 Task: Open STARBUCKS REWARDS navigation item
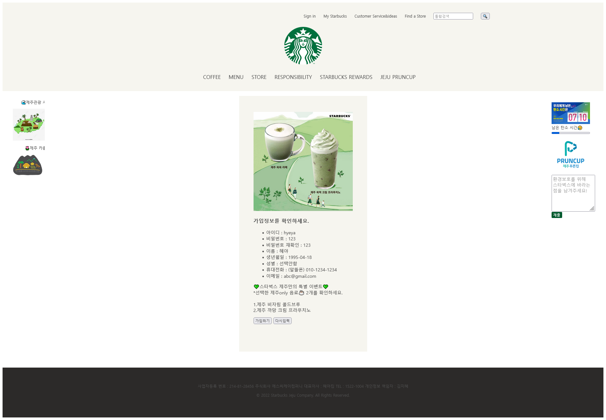[346, 77]
